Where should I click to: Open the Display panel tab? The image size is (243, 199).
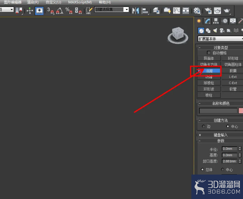pos(233,21)
